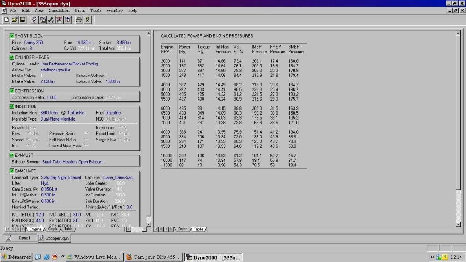Toggle the INDUCTION checkbox
466x262 pixels.
[x=11, y=106]
